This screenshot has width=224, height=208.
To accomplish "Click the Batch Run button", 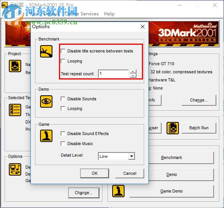I will [199, 128].
